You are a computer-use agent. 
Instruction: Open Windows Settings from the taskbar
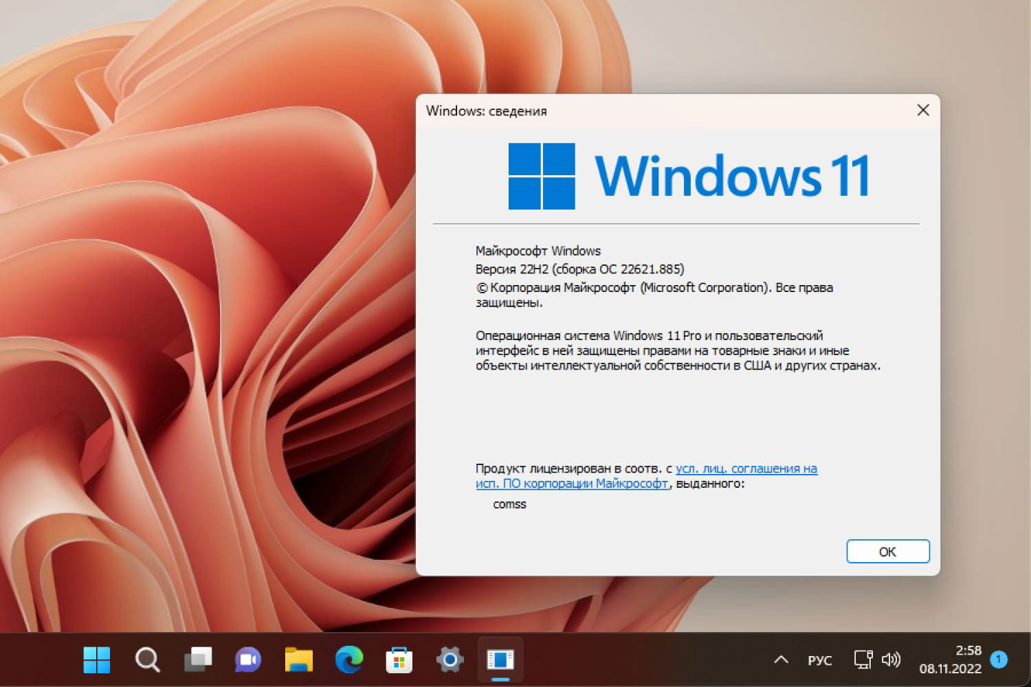click(x=449, y=660)
